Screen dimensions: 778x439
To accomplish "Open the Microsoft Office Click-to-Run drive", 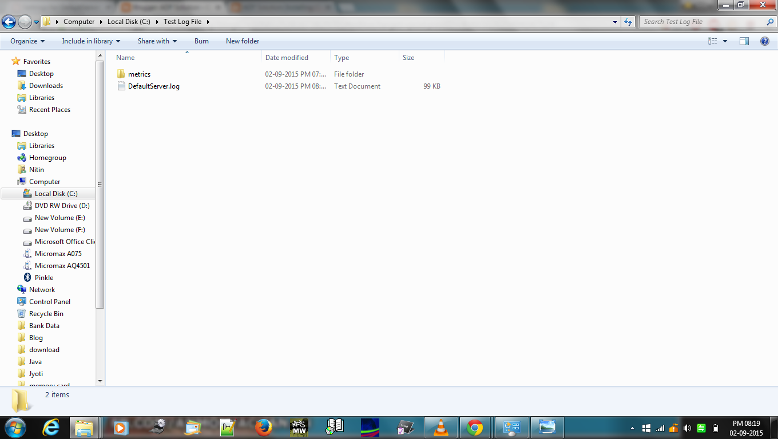I will pyautogui.click(x=65, y=242).
